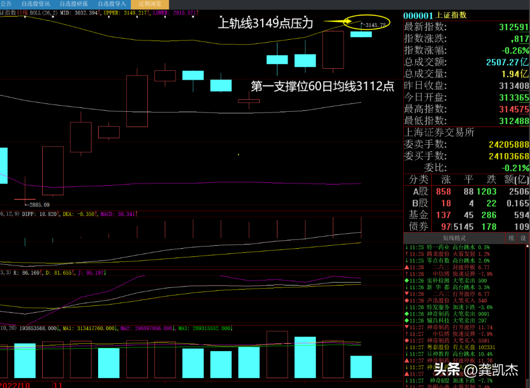Open the 公告 tab
This screenshot has width=530, height=388.
click(x=6, y=4)
